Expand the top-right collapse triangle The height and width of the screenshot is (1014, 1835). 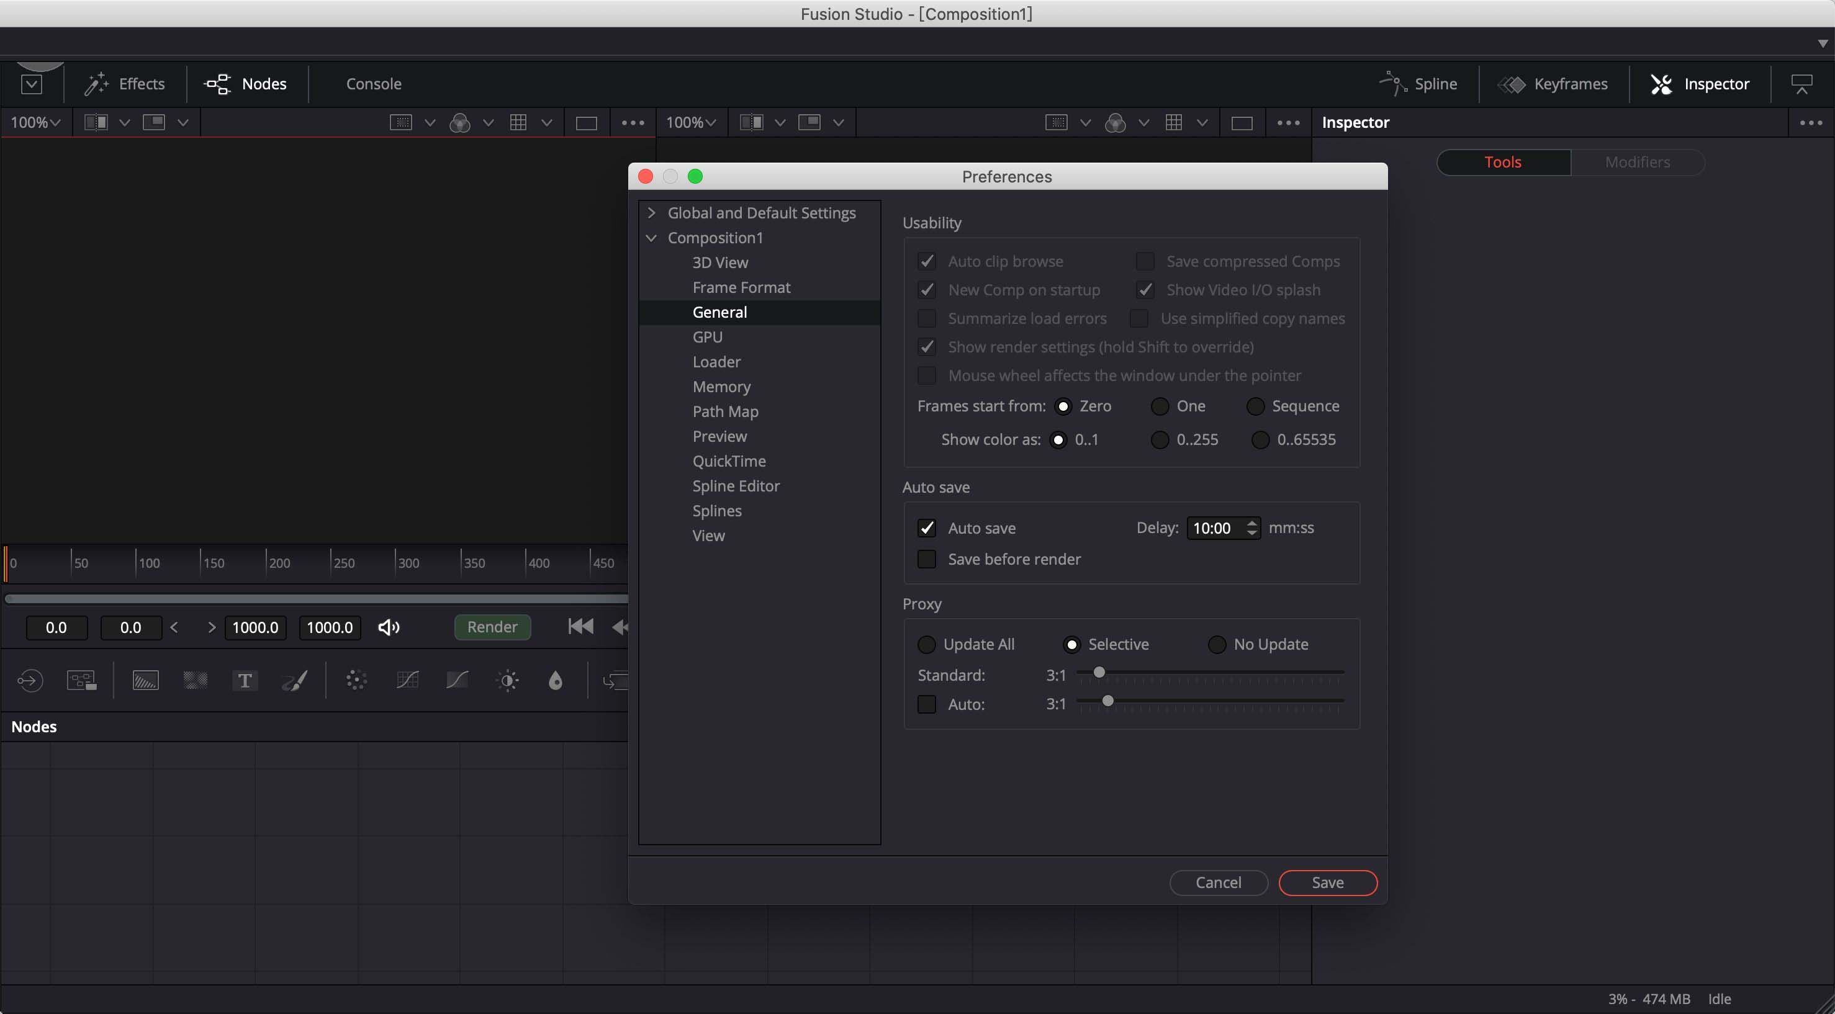(x=1822, y=43)
